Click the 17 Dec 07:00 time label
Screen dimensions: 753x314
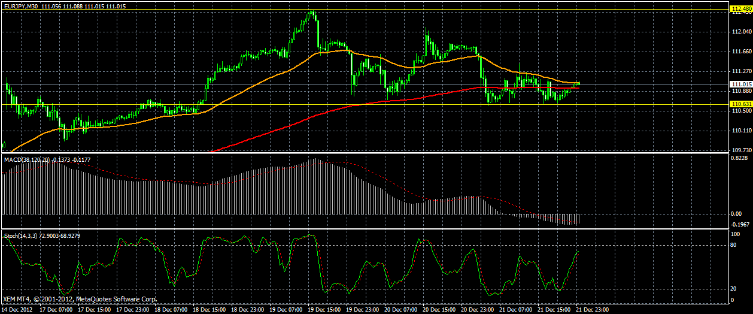pyautogui.click(x=55, y=310)
